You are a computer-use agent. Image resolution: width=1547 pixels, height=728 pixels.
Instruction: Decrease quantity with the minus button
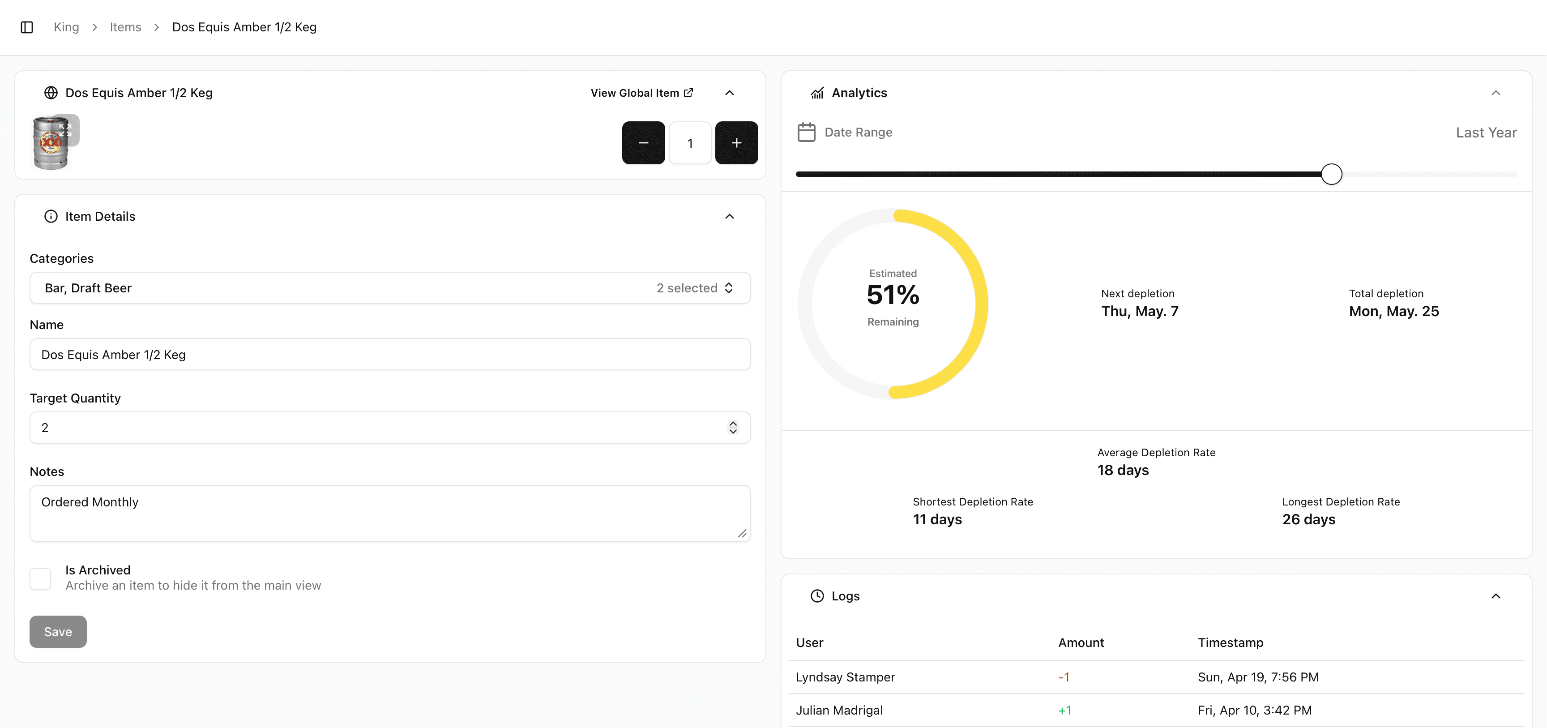point(643,143)
